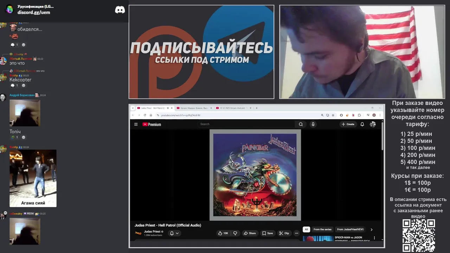Screen dimensions: 450x253
Task: Toggle the reaction under 'обиделся...' message
Action: point(14,45)
